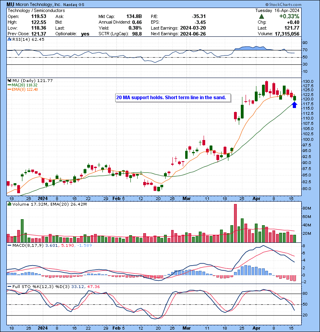Screen dimensions: 320x332
Task: Click the RSI panel legend icon
Action: click(9, 39)
